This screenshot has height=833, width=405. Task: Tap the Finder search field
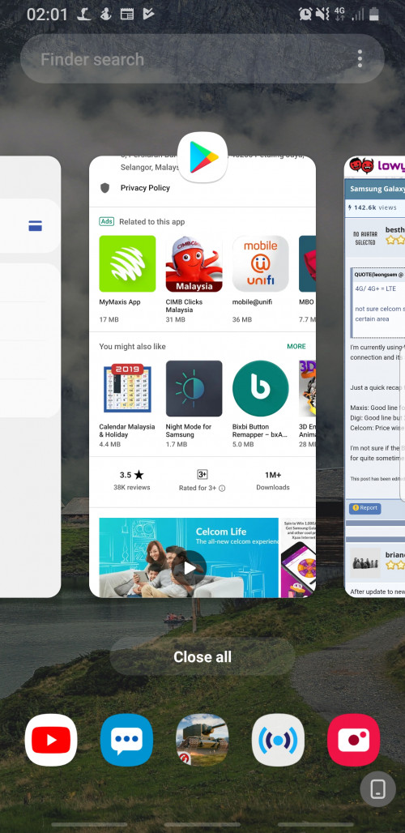point(202,58)
